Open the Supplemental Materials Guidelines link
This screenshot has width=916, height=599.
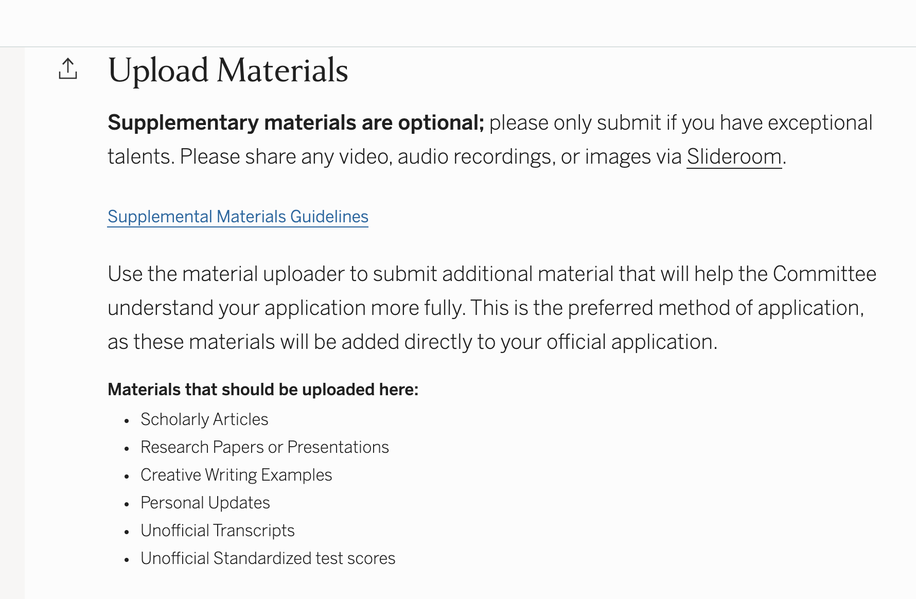[x=238, y=217]
